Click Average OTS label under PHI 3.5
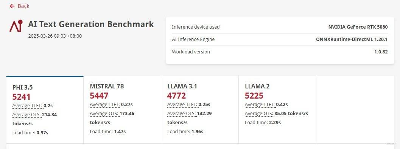This screenshot has width=400, height=149. pyautogui.click(x=26, y=115)
